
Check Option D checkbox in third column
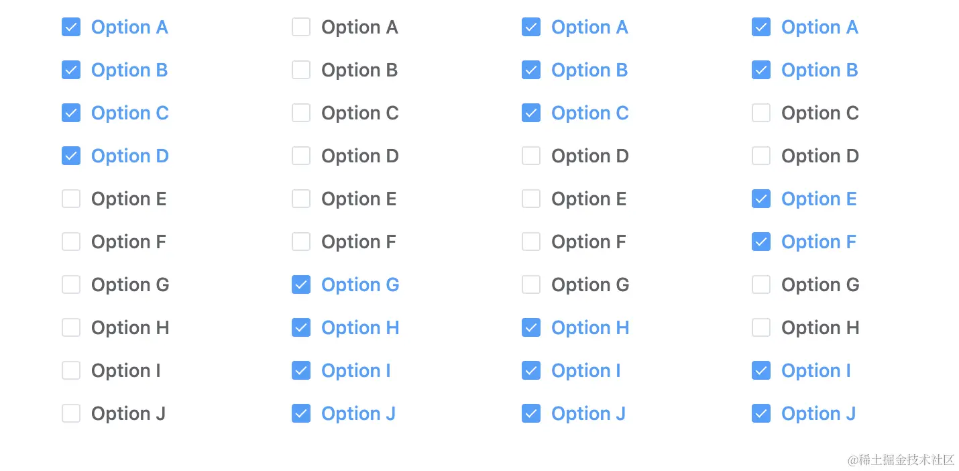[x=531, y=156]
